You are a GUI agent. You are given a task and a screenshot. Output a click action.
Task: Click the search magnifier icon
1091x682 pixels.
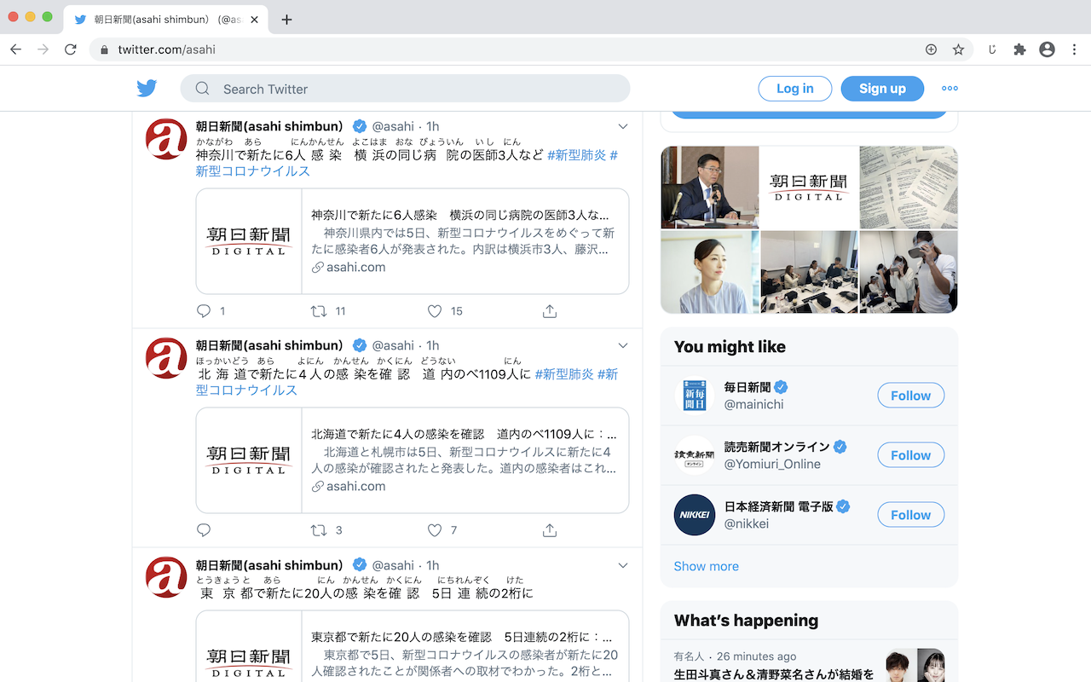[x=203, y=89]
